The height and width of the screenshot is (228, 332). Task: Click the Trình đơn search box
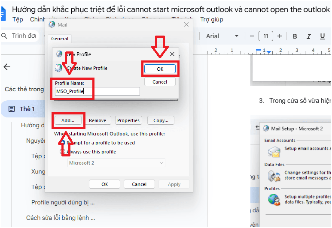(20, 36)
